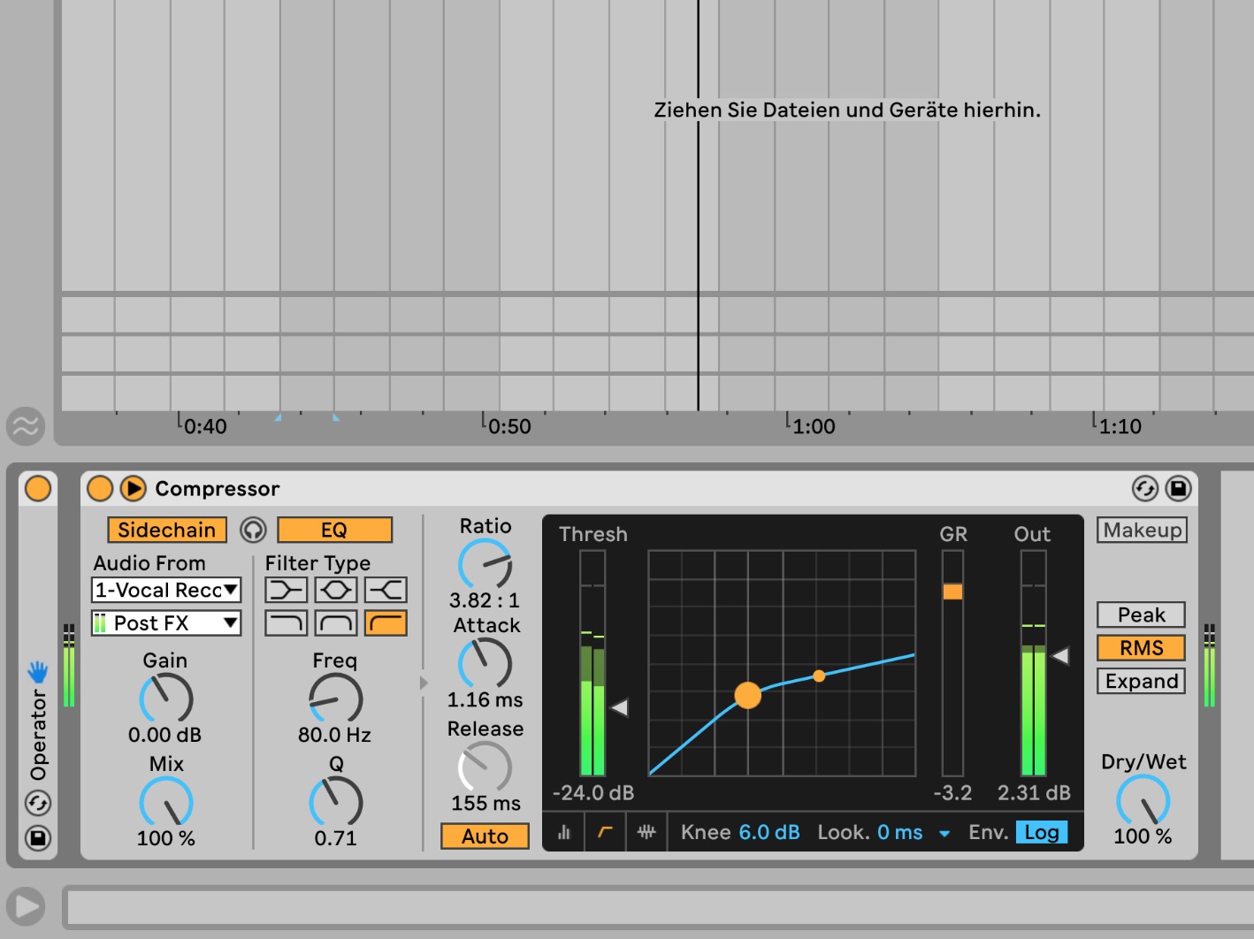
Task: Switch to the activity view waveform icon
Action: coord(646,832)
